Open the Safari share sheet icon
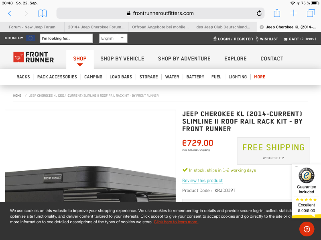 pos(277,13)
